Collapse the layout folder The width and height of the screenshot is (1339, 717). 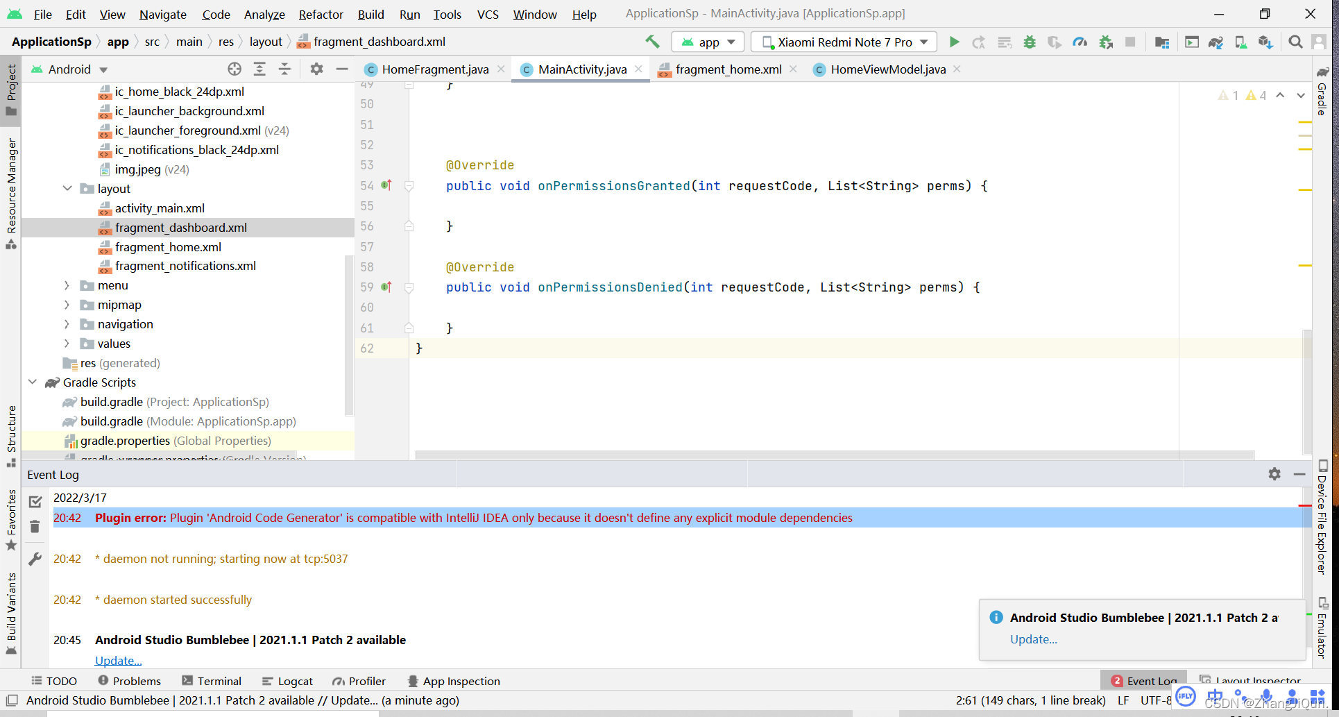click(67, 188)
